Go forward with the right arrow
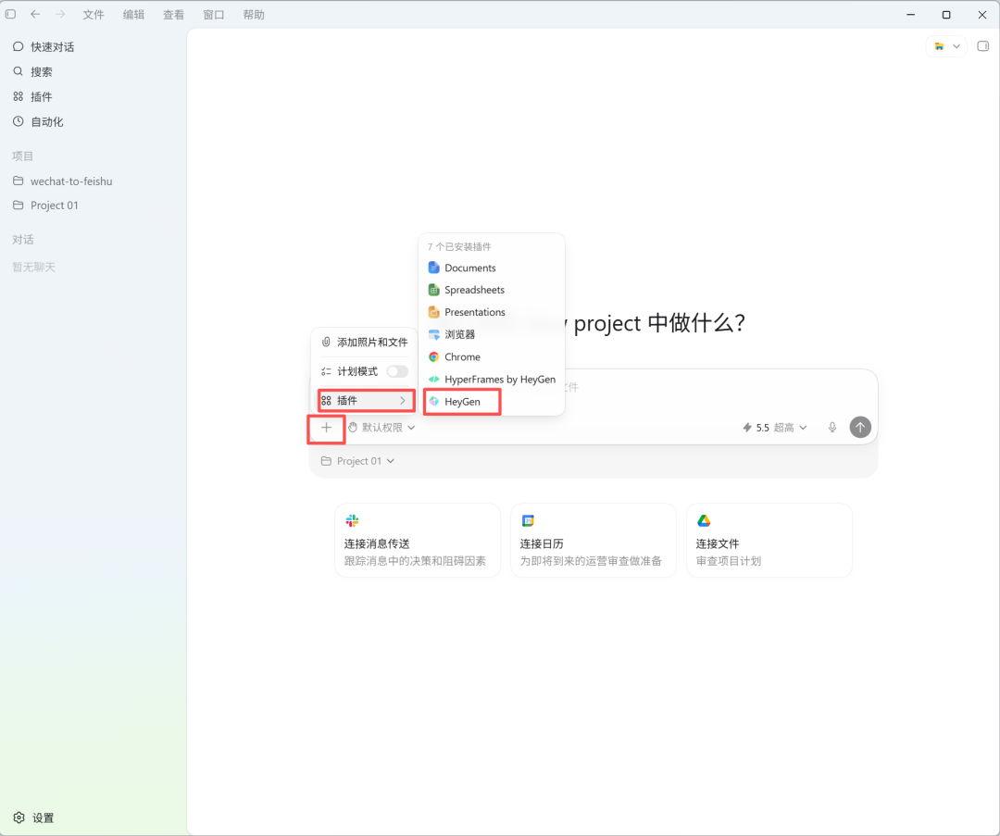Viewport: 1000px width, 836px height. (60, 14)
